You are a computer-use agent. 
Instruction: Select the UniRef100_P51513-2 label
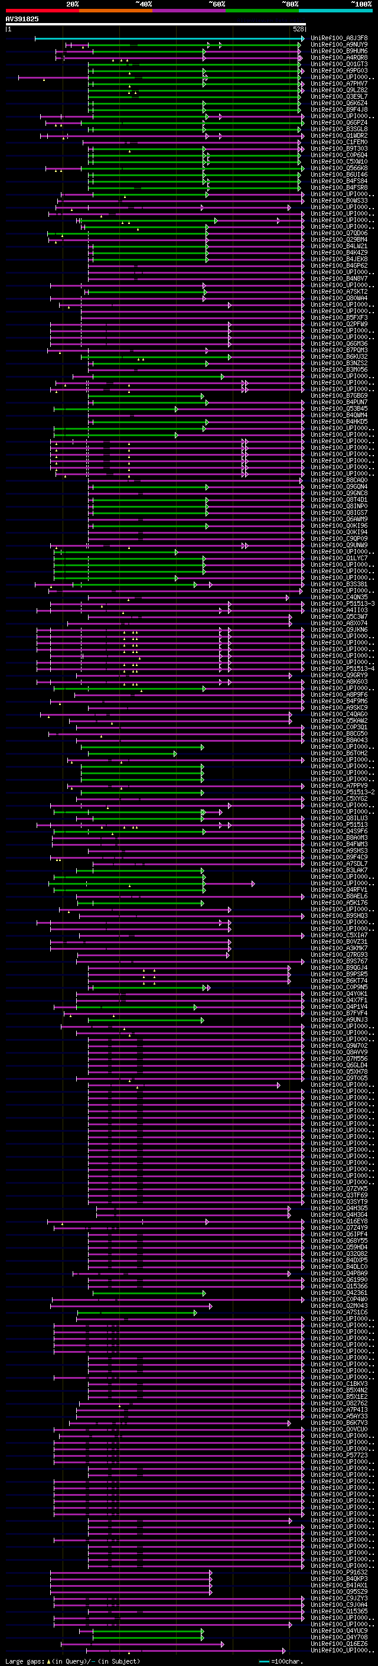(343, 793)
